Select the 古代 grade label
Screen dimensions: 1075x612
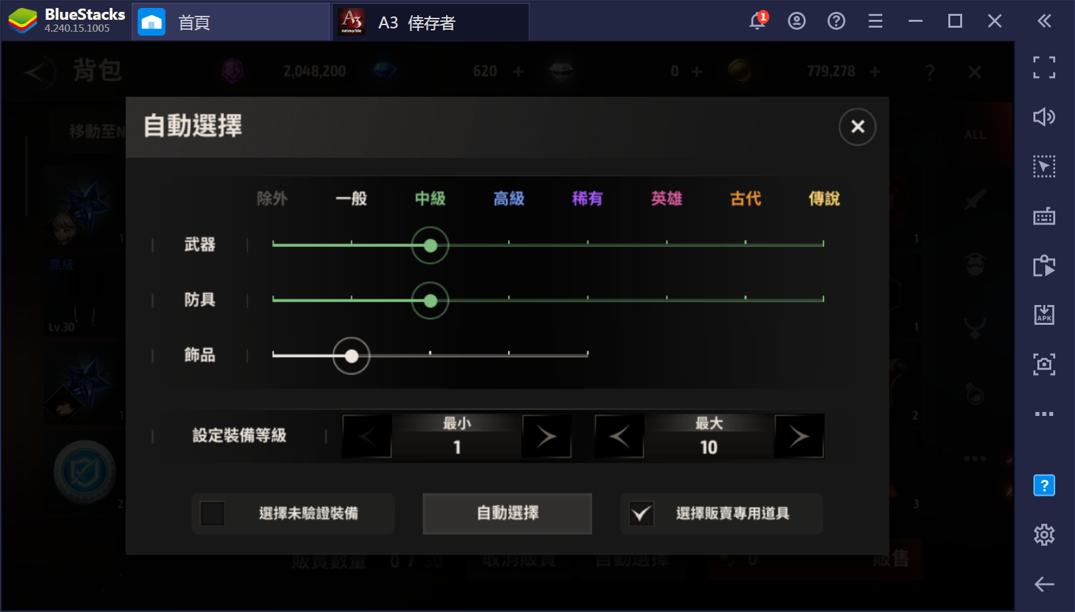746,199
